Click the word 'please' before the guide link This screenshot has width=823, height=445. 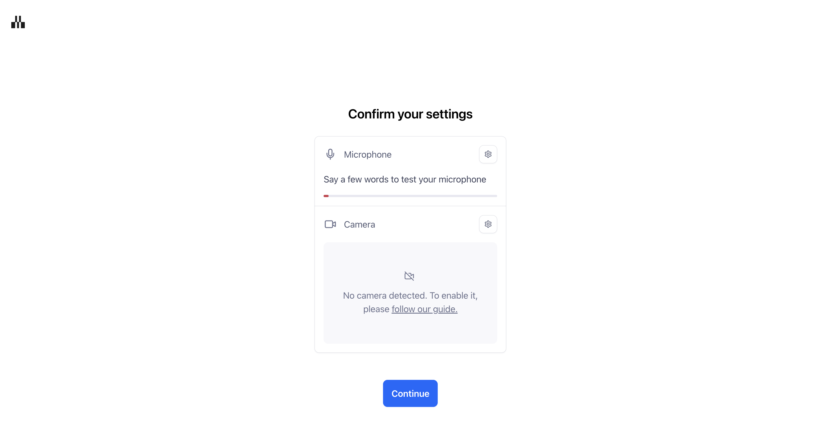point(376,309)
